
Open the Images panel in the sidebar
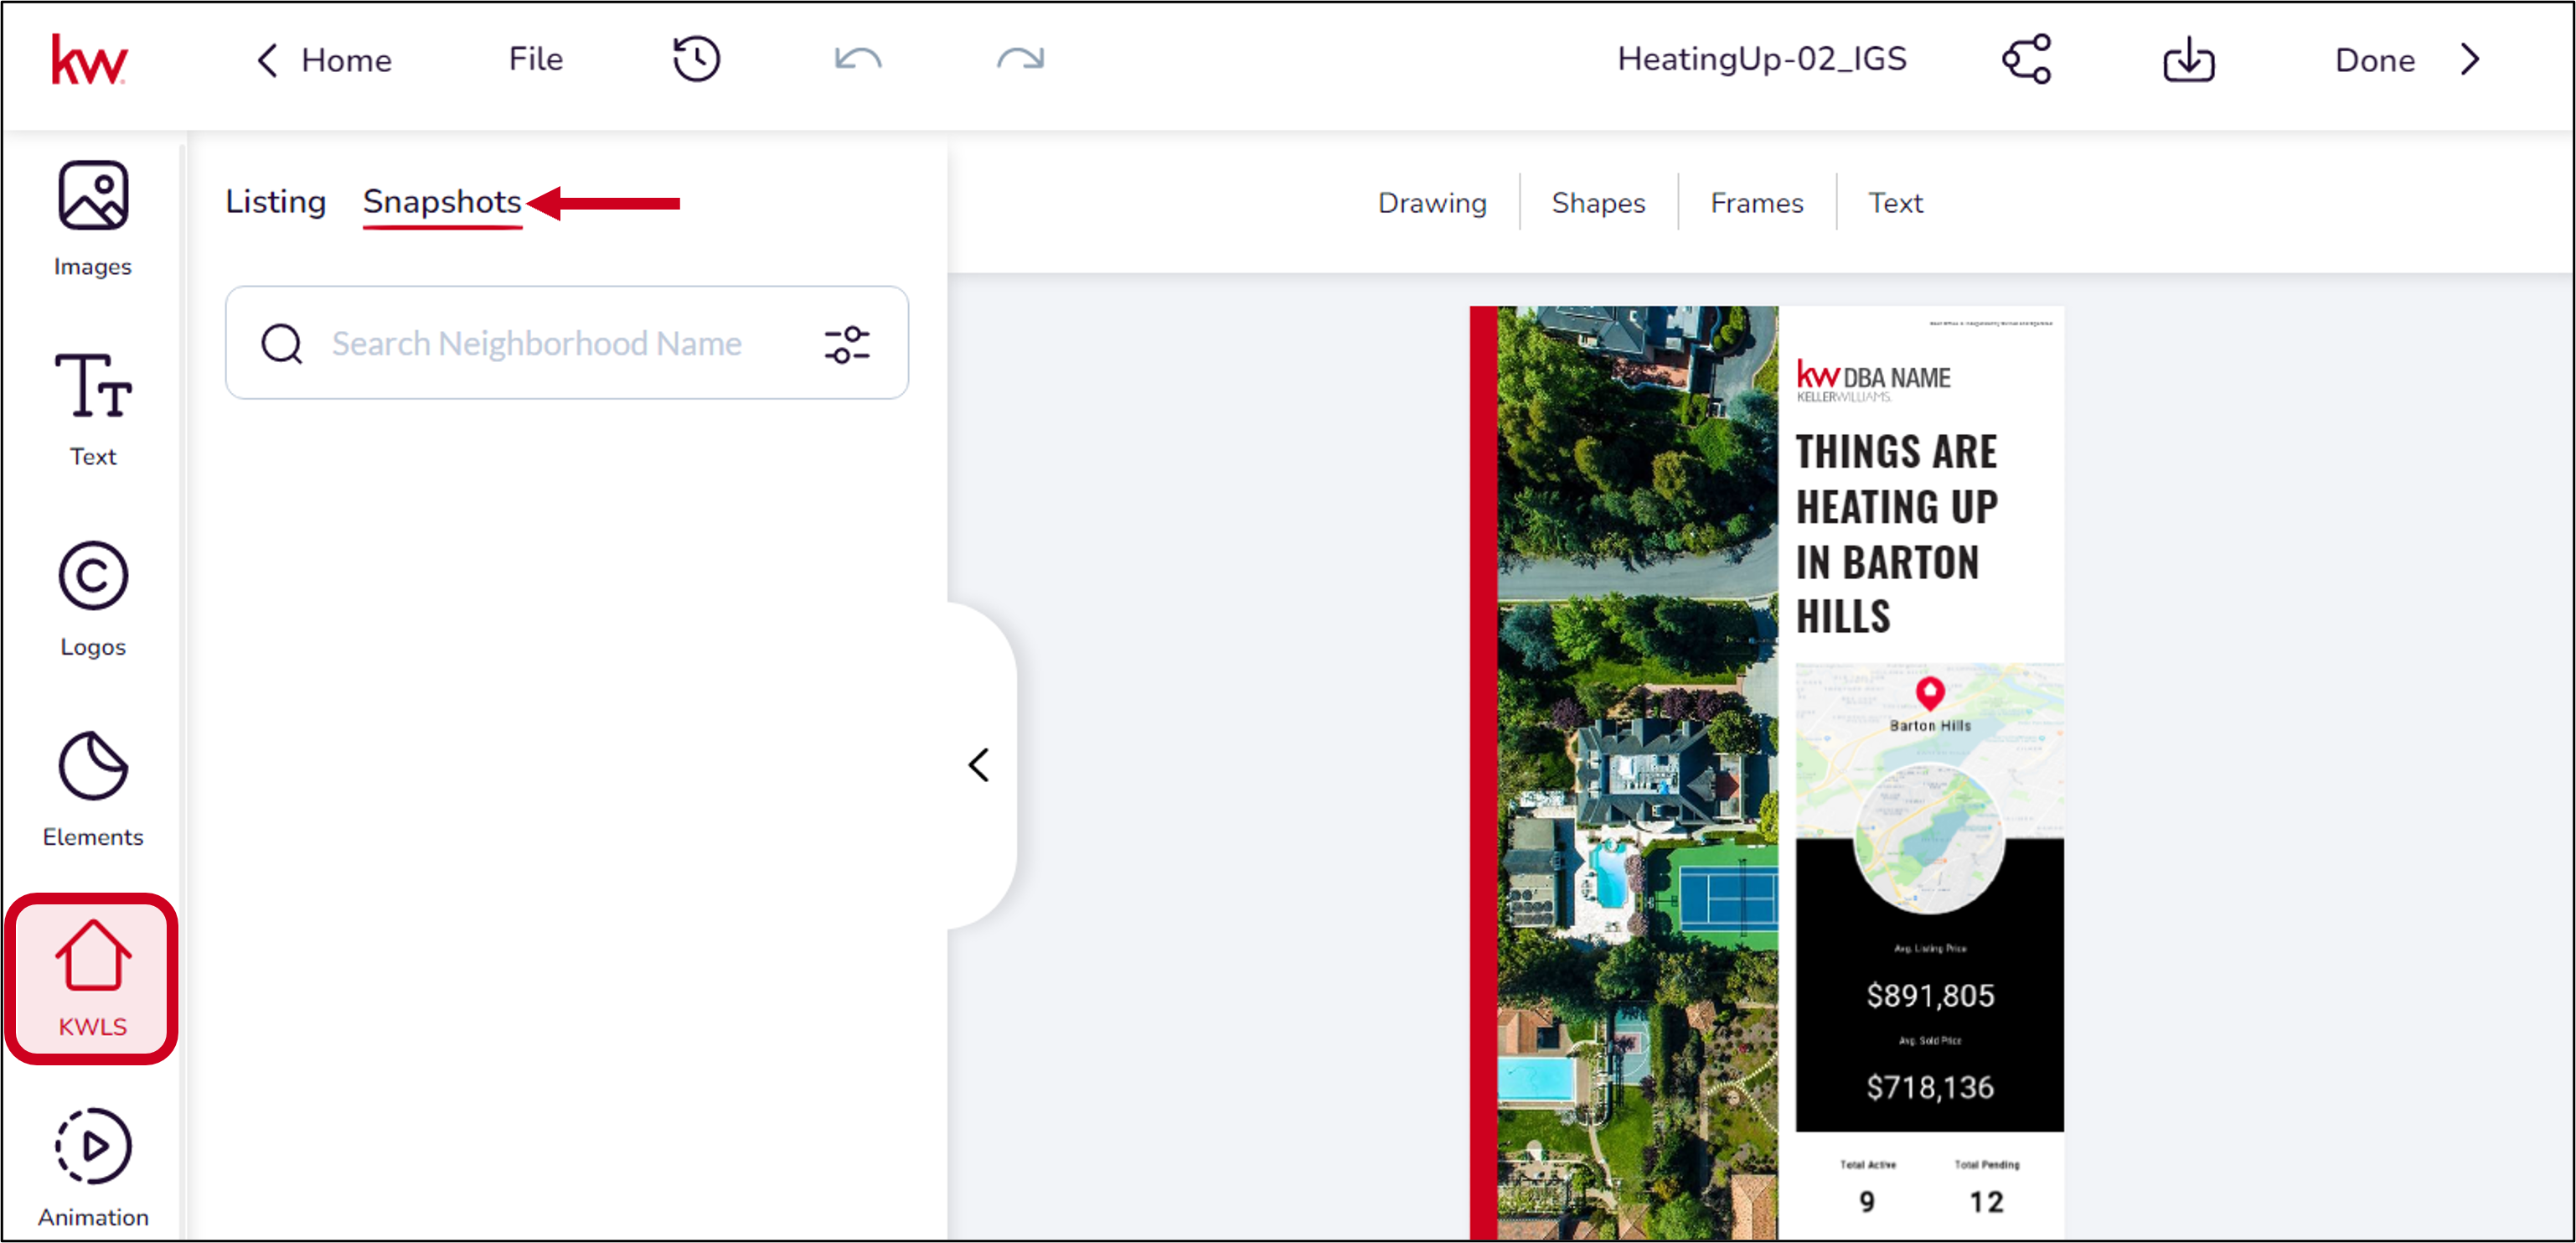tap(92, 219)
